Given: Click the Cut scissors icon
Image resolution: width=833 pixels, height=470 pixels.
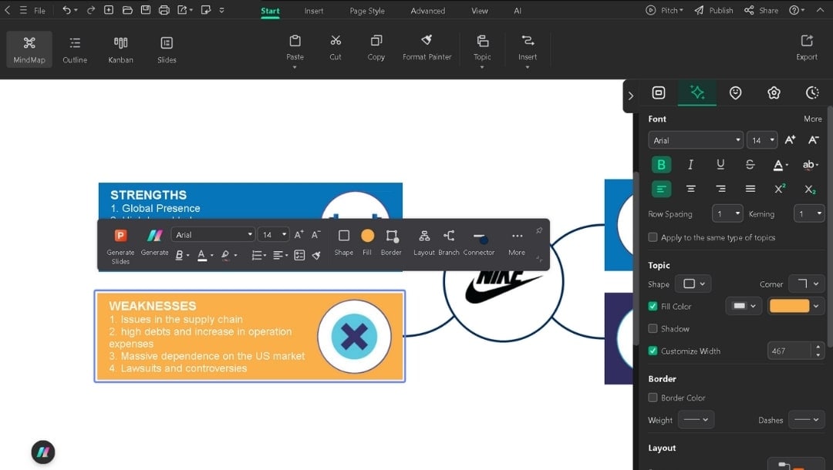Looking at the screenshot, I should 336,41.
